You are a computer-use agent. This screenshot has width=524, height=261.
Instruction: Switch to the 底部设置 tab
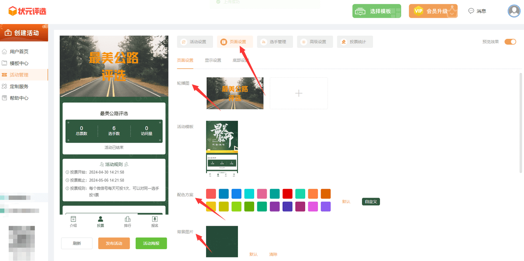pyautogui.click(x=241, y=60)
